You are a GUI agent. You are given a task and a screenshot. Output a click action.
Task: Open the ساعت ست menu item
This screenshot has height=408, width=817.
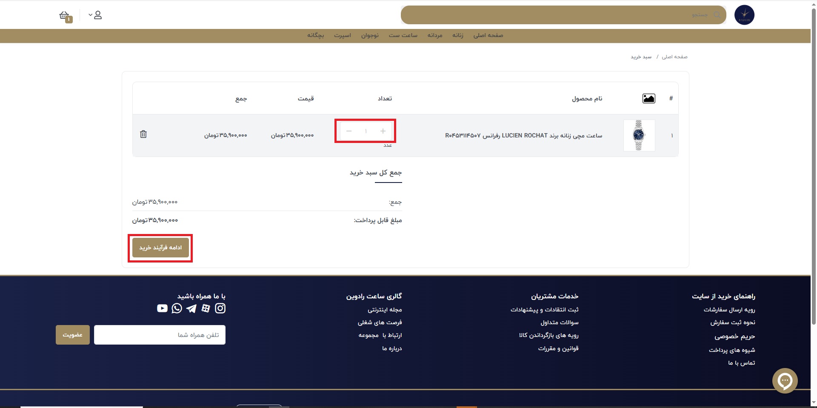403,35
